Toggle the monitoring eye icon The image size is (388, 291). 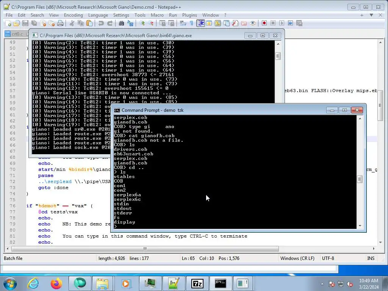tap(253, 23)
